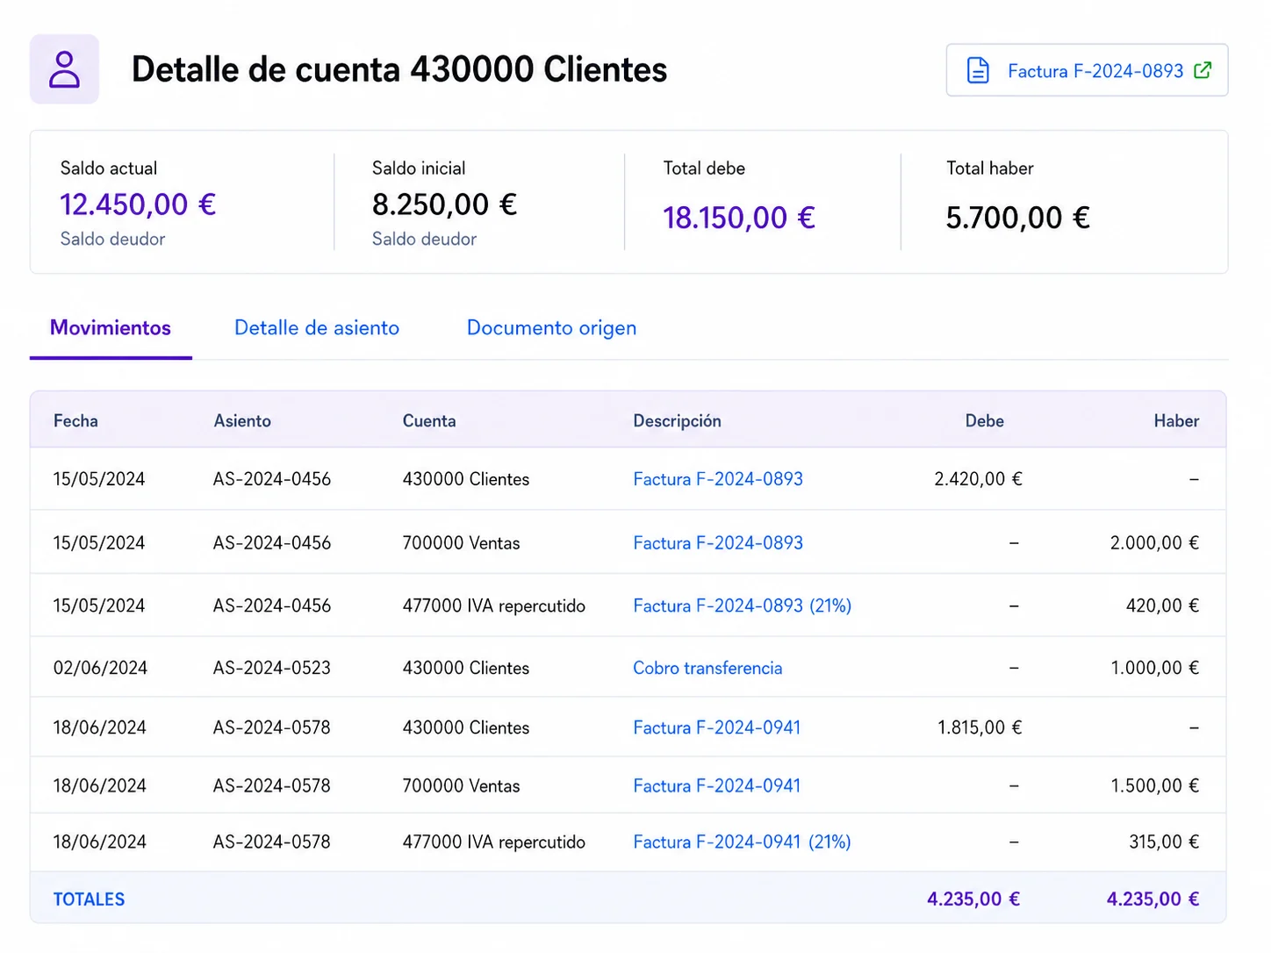Viewport: 1271px width, 953px height.
Task: Click the Haber amount 315,00 €
Action: click(x=1164, y=842)
